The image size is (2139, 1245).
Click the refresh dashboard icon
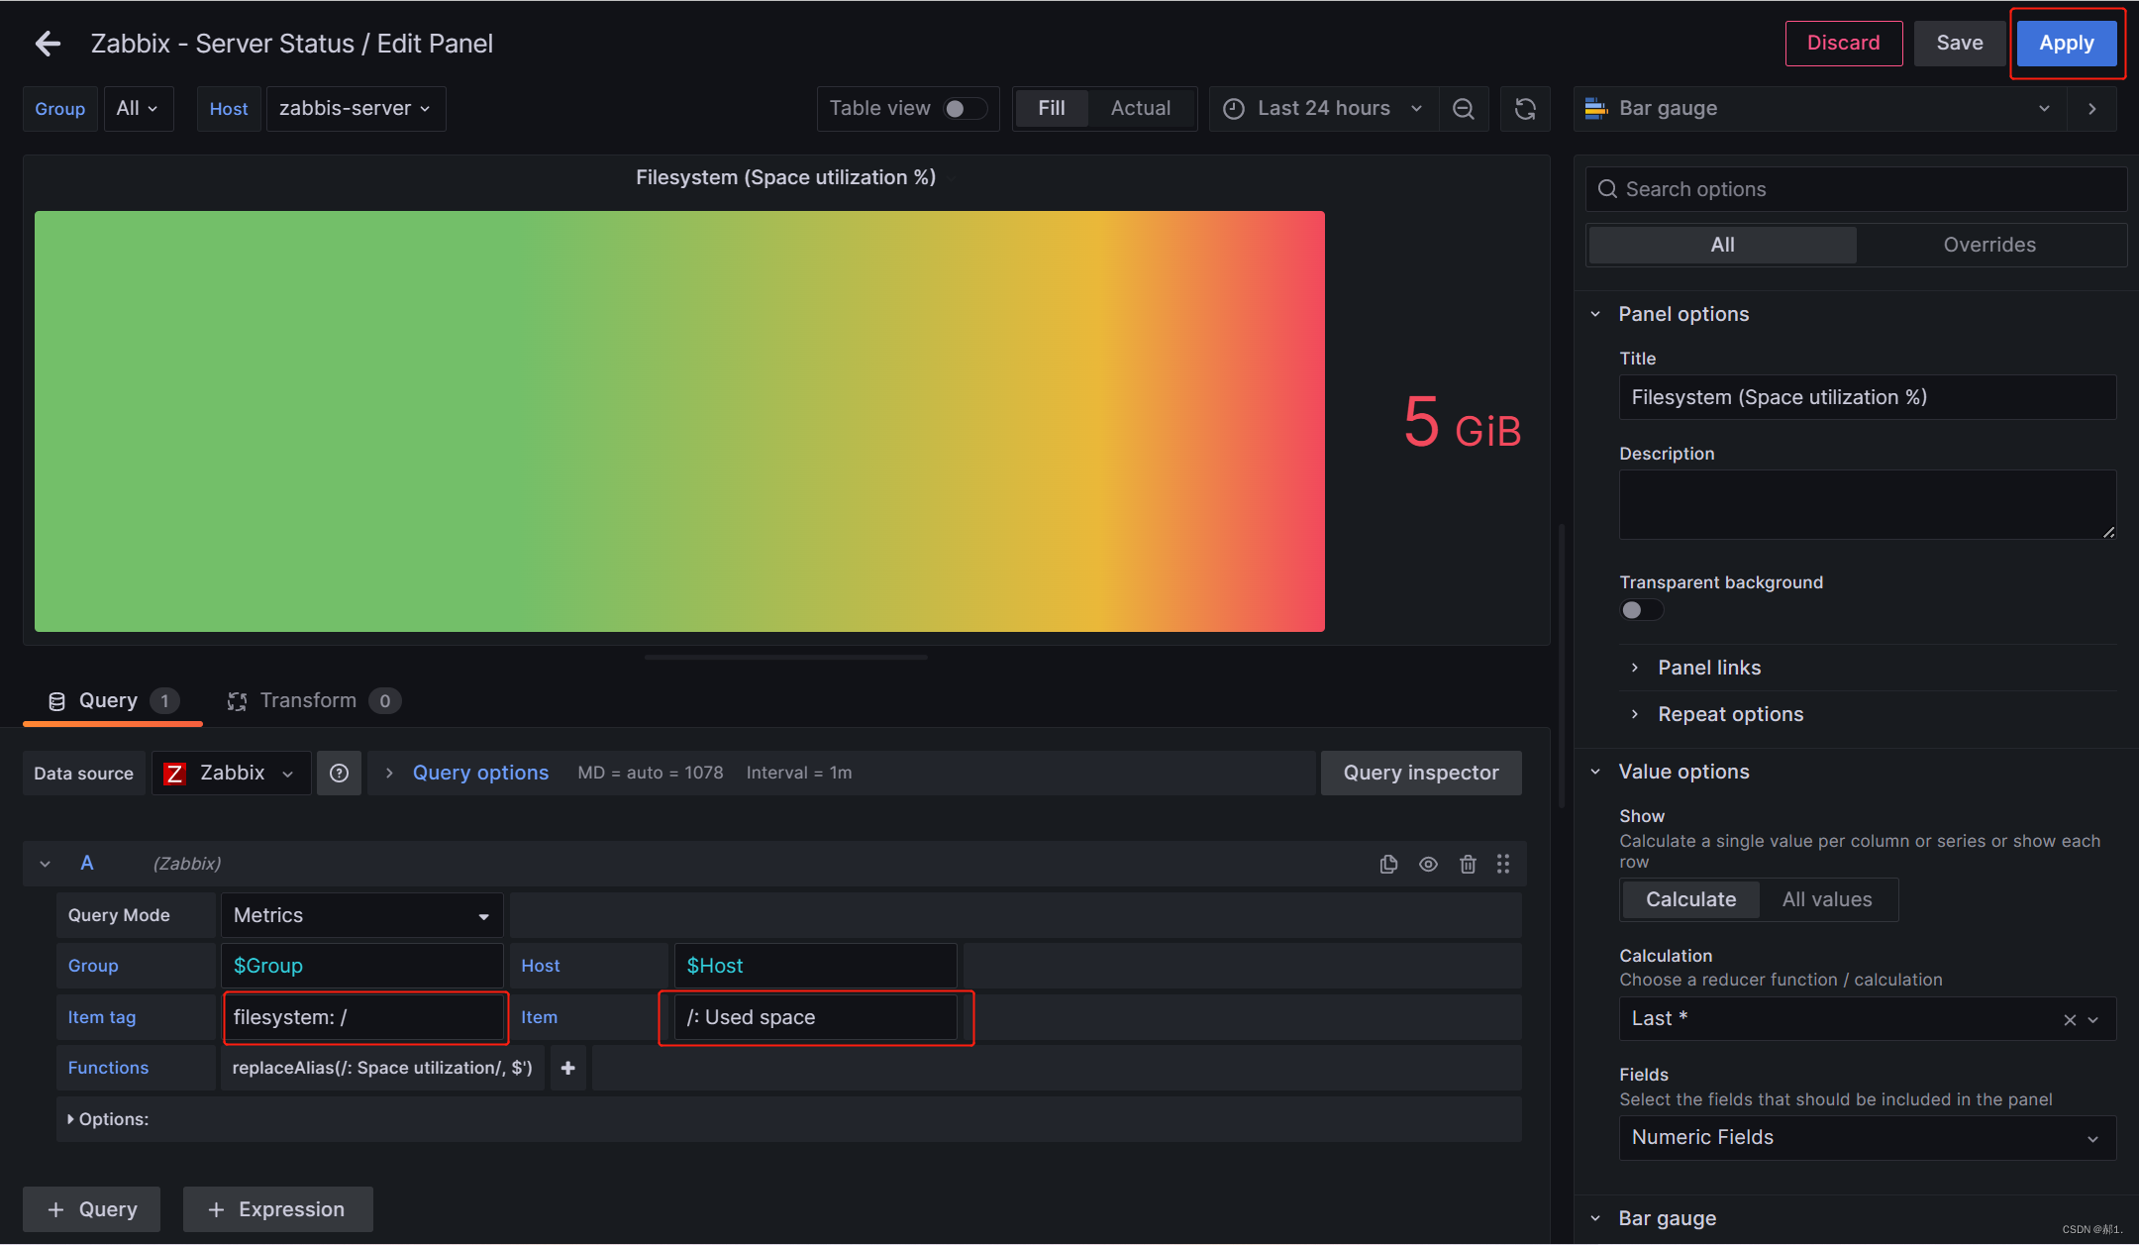pyautogui.click(x=1525, y=109)
